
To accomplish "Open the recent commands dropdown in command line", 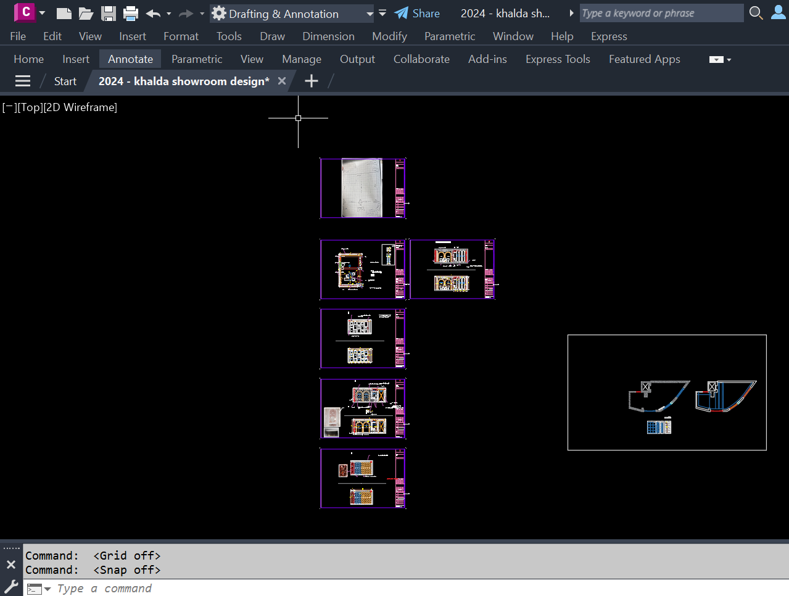I will click(x=46, y=589).
